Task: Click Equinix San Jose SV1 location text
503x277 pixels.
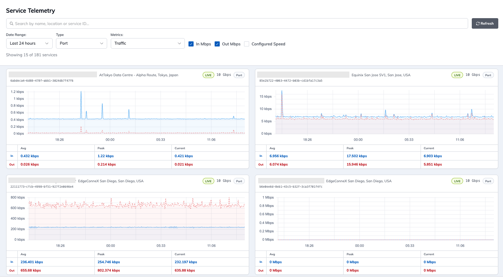Action: 381,75
